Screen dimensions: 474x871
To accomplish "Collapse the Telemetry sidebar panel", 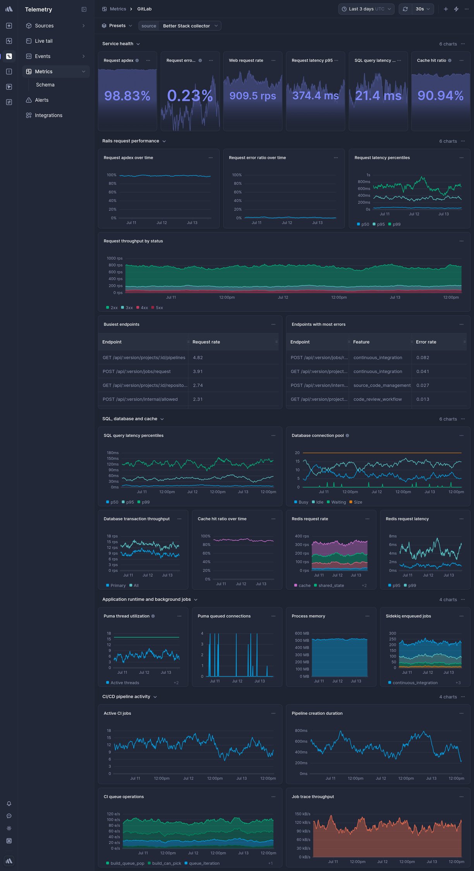I will pyautogui.click(x=84, y=9).
